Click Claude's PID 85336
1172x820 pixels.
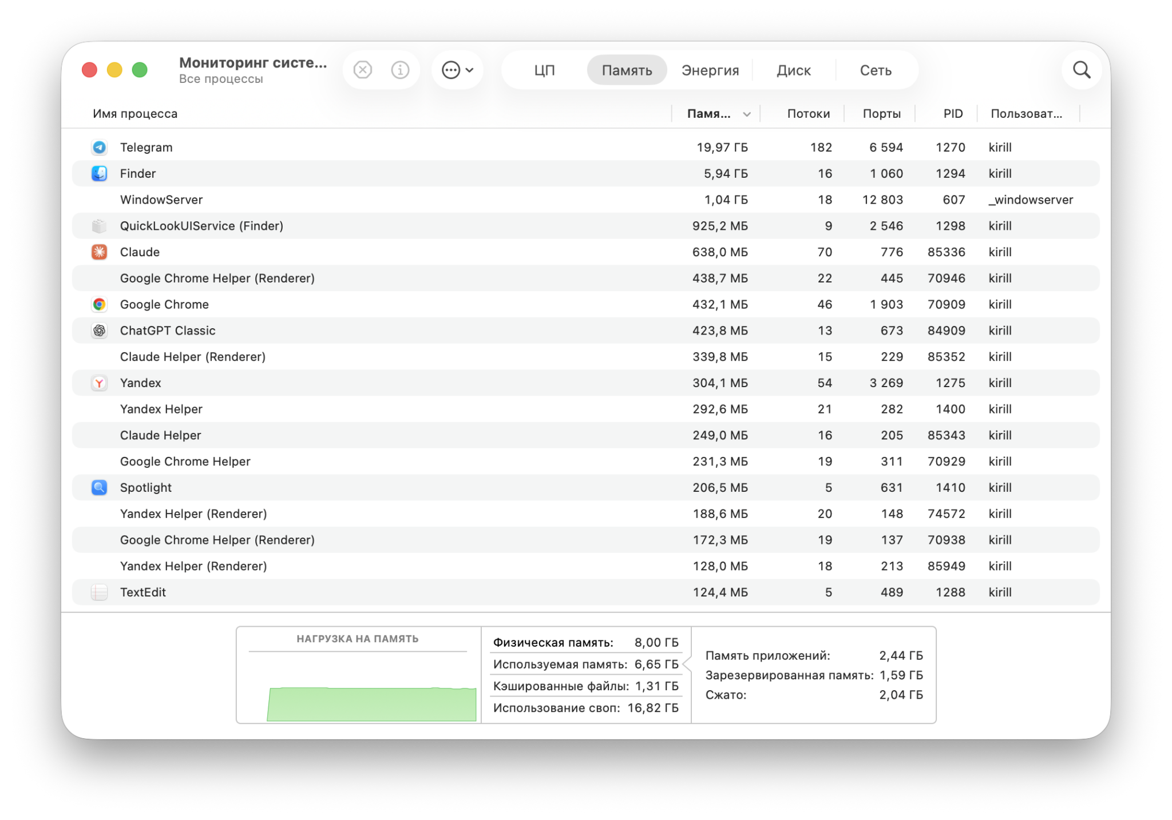click(x=947, y=252)
